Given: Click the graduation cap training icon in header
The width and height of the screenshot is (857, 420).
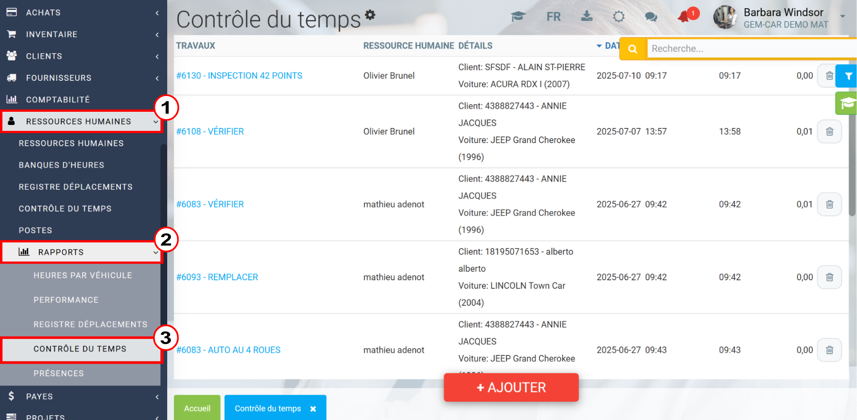Looking at the screenshot, I should pyautogui.click(x=518, y=17).
